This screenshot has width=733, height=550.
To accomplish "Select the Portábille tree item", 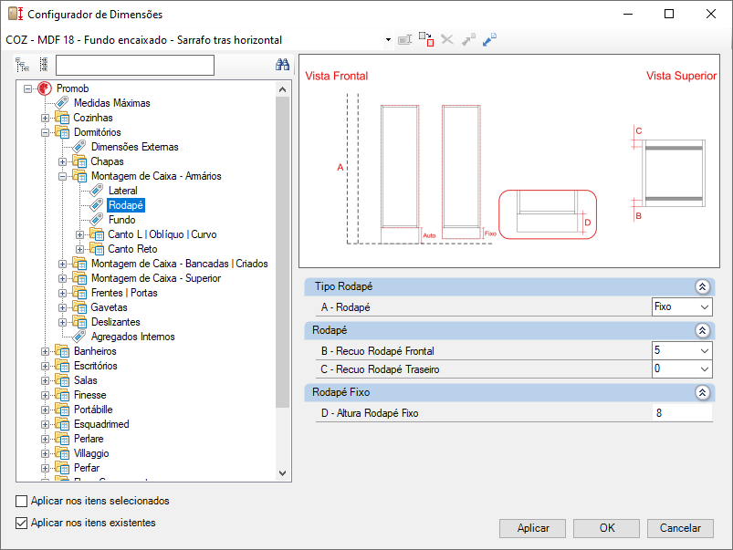I will pyautogui.click(x=93, y=410).
